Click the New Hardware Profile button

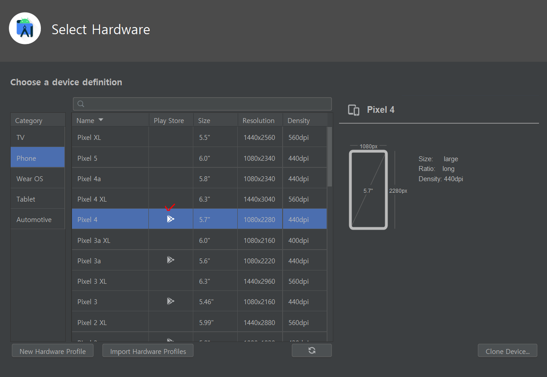point(52,351)
